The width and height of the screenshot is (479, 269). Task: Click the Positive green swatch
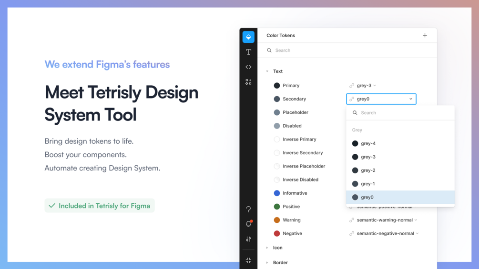point(277,207)
